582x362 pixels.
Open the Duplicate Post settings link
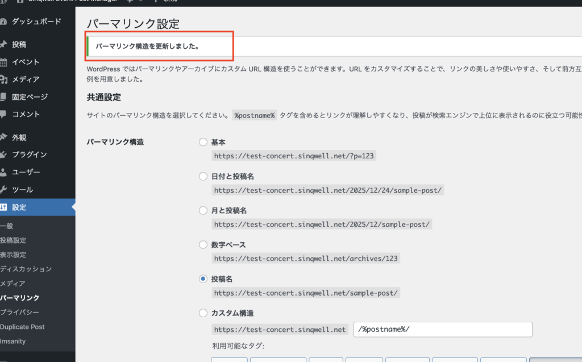pos(22,327)
